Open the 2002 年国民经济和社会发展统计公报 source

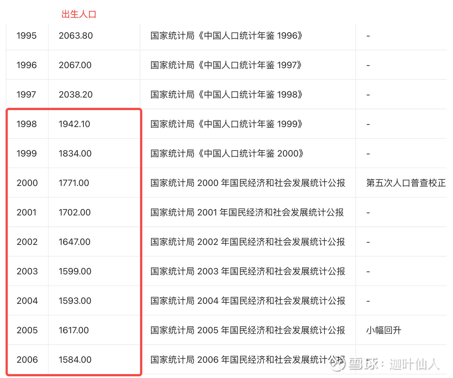248,242
